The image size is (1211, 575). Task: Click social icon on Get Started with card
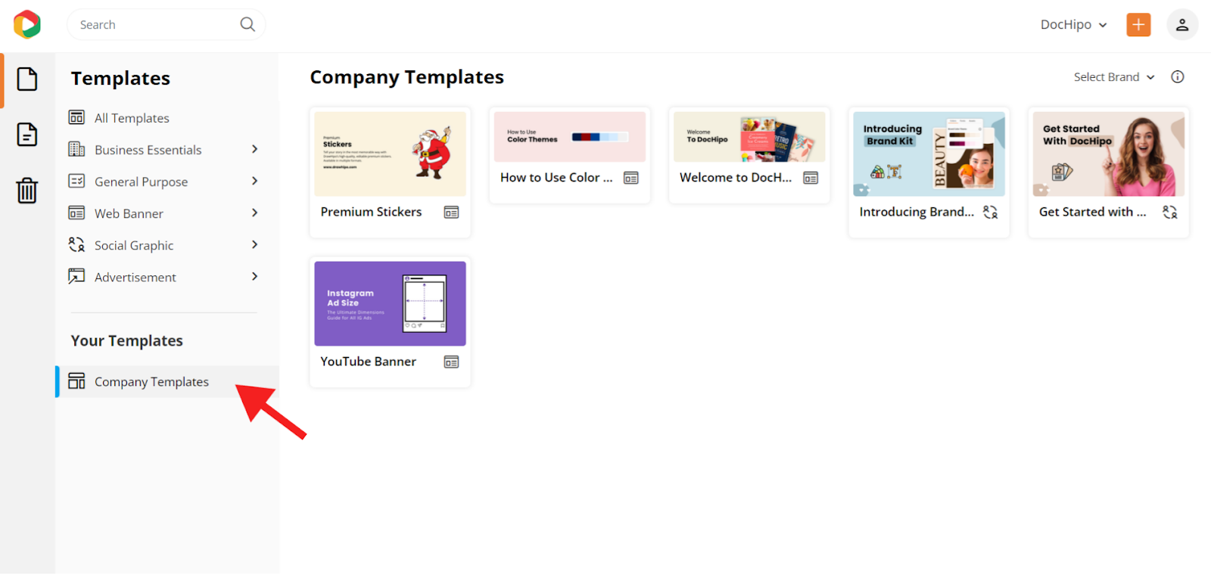pyautogui.click(x=1170, y=213)
